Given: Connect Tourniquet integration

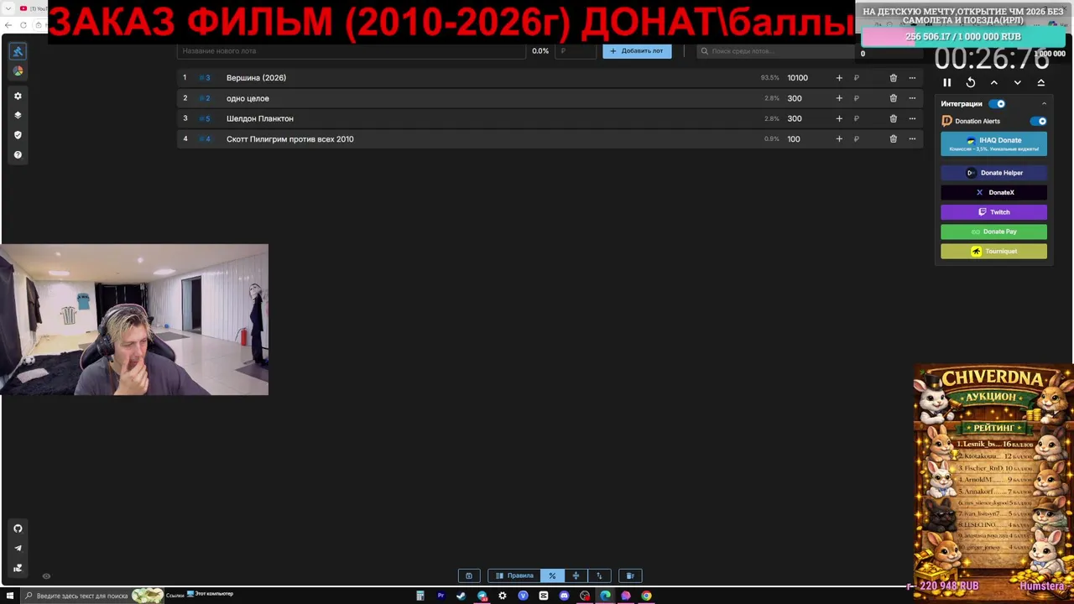Looking at the screenshot, I should pyautogui.click(x=993, y=251).
